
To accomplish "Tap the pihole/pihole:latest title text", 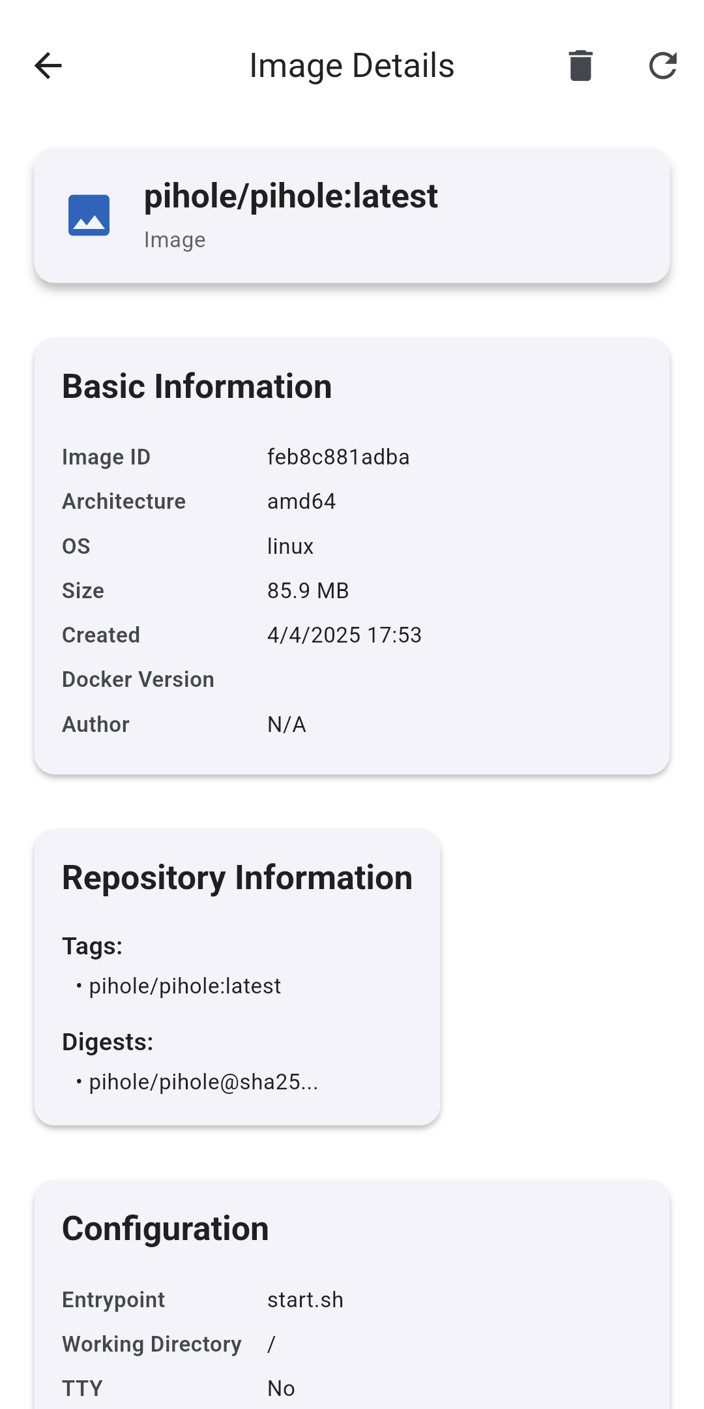I will click(x=291, y=196).
